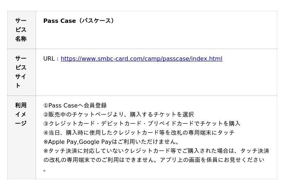Click the サービスサイト header cell
291x190 pixels.
click(21, 72)
